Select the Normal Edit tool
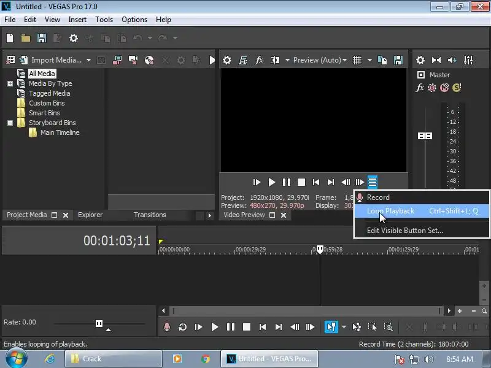The width and height of the screenshot is (491, 368). (x=331, y=327)
